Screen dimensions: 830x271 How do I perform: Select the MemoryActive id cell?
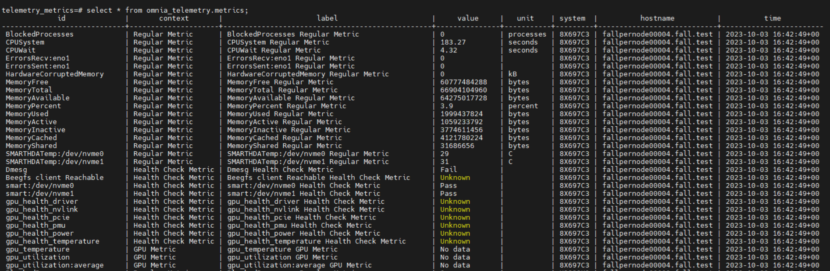(31, 122)
